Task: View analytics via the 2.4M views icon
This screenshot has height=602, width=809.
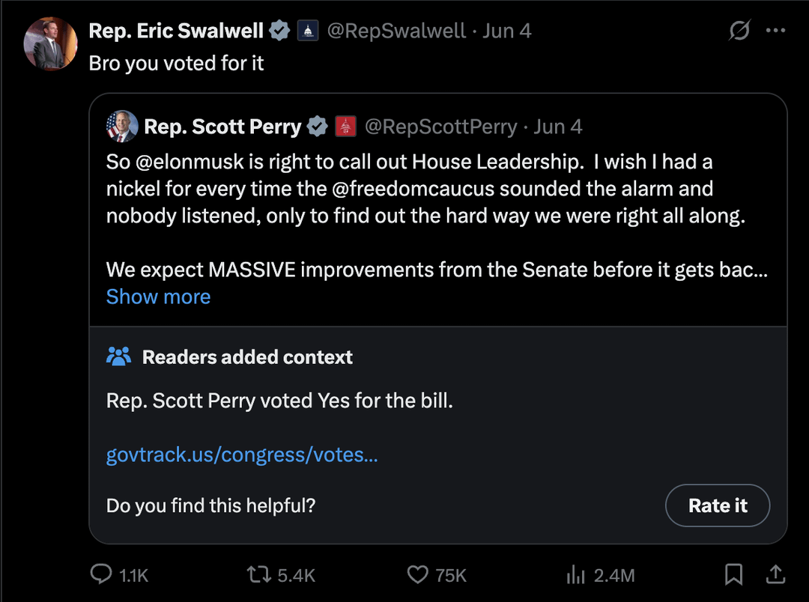Action: (575, 575)
